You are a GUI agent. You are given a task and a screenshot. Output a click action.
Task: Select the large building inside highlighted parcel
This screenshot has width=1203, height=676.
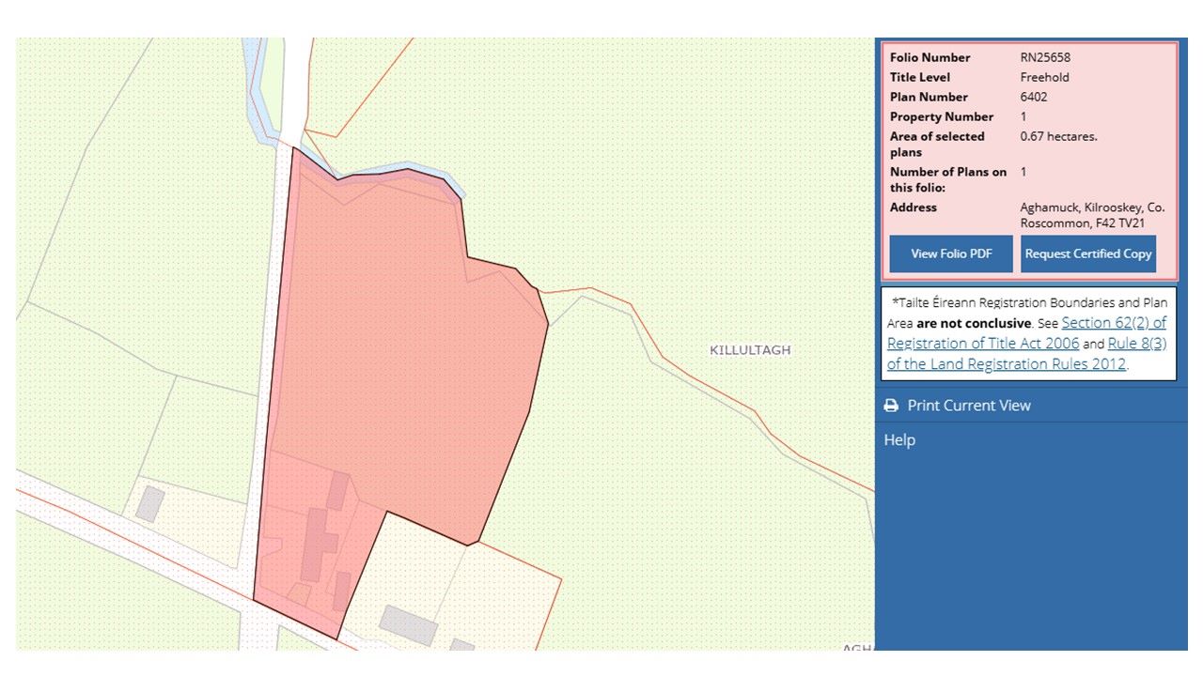317,545
